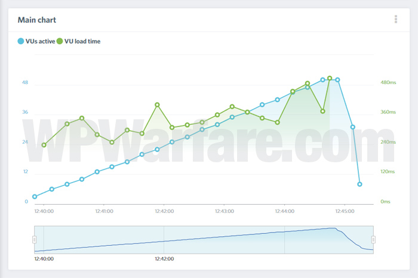
Task: Click the blue VUs active point at the descending slope
Action: (353, 127)
